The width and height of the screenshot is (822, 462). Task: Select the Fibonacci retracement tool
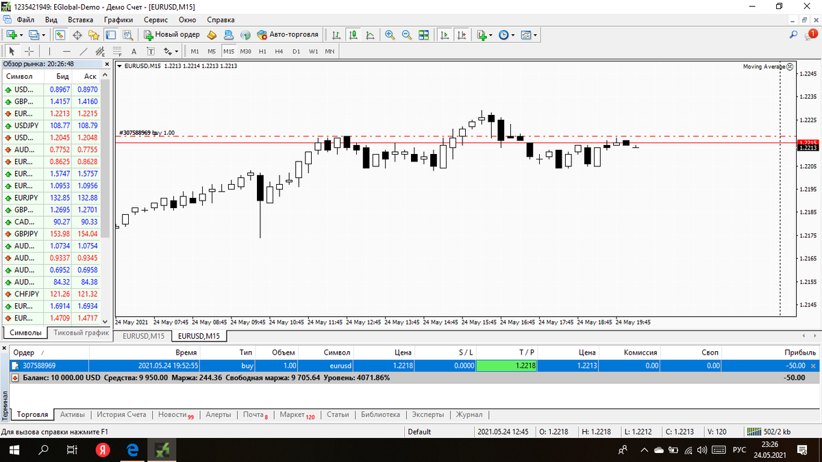[x=117, y=51]
